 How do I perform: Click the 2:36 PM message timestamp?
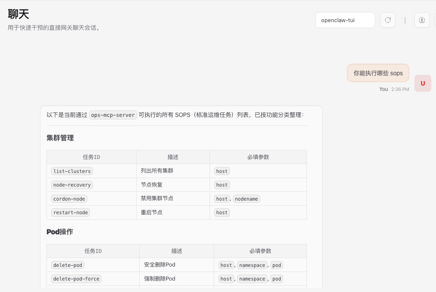pyautogui.click(x=400, y=89)
